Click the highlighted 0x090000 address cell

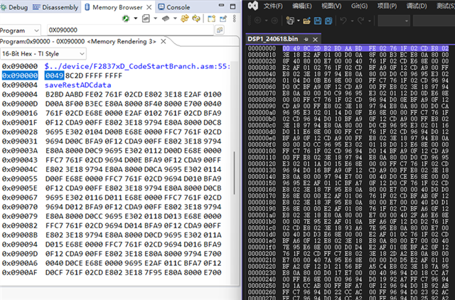20,76
